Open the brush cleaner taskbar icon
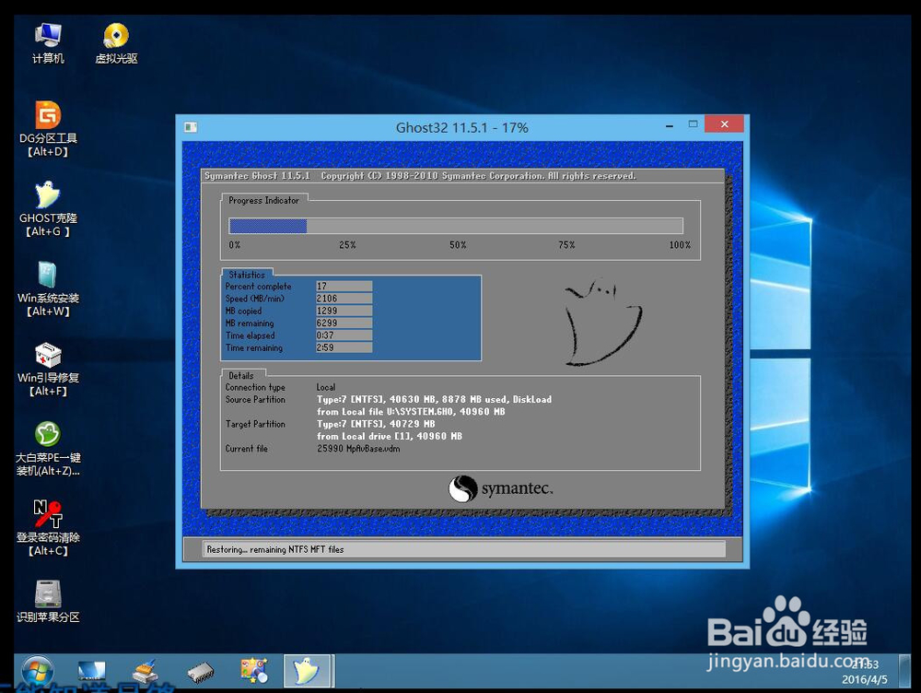Viewport: 921px width, 693px height. (x=146, y=671)
